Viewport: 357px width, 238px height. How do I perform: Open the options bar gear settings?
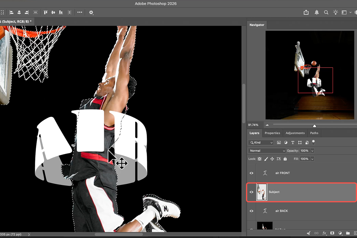(91, 12)
